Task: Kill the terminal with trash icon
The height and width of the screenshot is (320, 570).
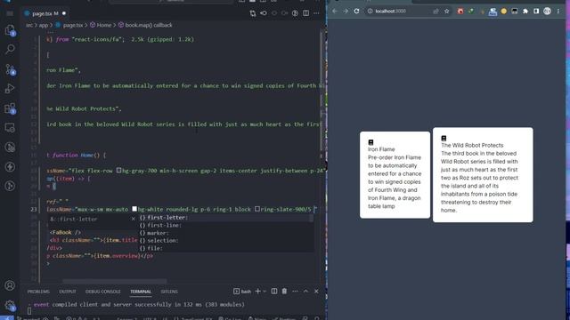Action: click(x=284, y=291)
